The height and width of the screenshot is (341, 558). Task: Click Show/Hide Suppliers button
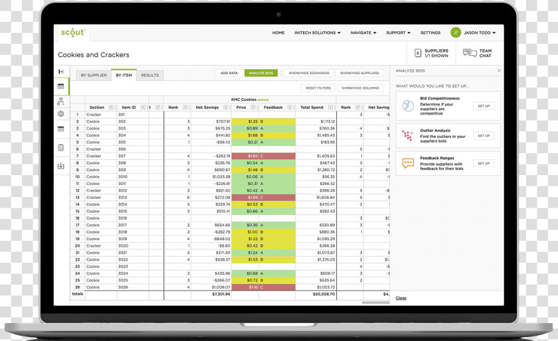[359, 73]
